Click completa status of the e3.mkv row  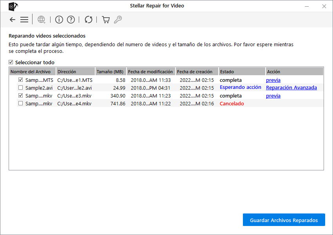(231, 96)
